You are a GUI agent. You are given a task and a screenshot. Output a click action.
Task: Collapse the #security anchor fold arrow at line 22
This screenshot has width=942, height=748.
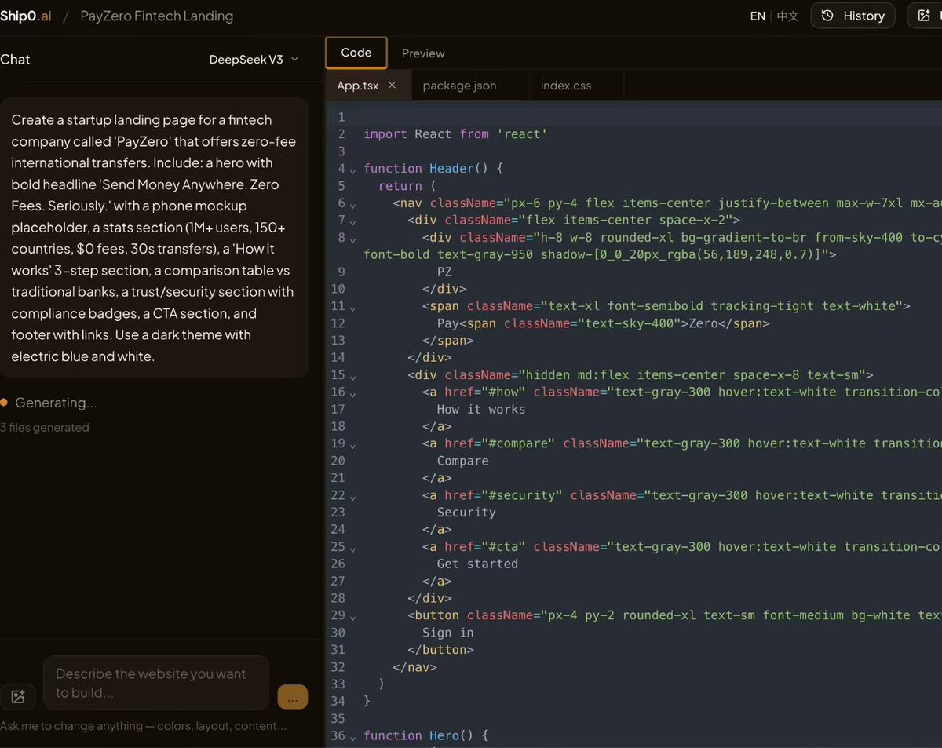pos(352,497)
